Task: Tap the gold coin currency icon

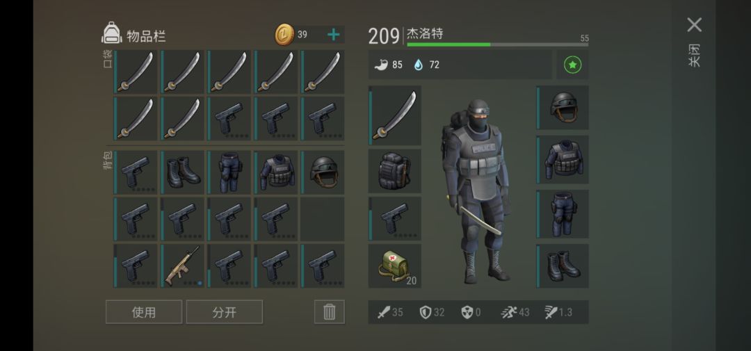Action: point(284,35)
